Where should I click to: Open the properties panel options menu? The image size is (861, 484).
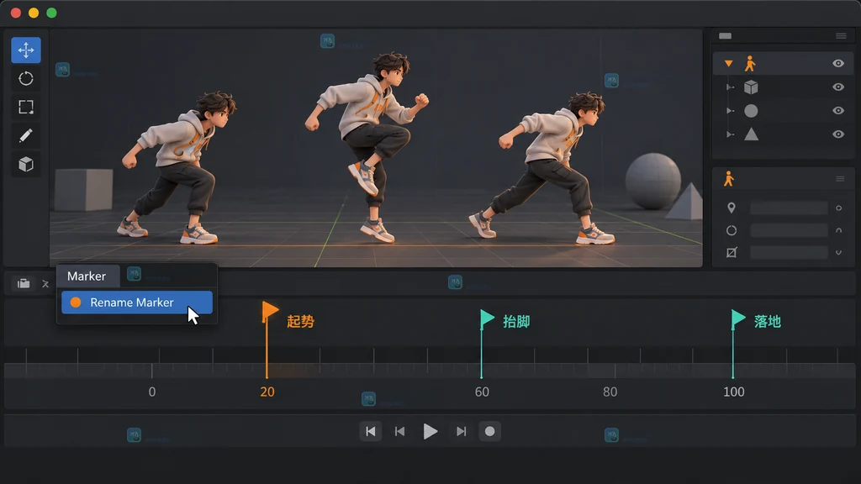(x=840, y=179)
